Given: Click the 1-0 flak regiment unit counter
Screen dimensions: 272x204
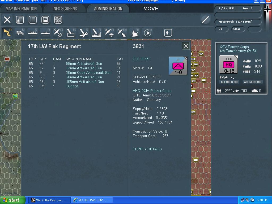Looking at the screenshot, I should [178, 66].
